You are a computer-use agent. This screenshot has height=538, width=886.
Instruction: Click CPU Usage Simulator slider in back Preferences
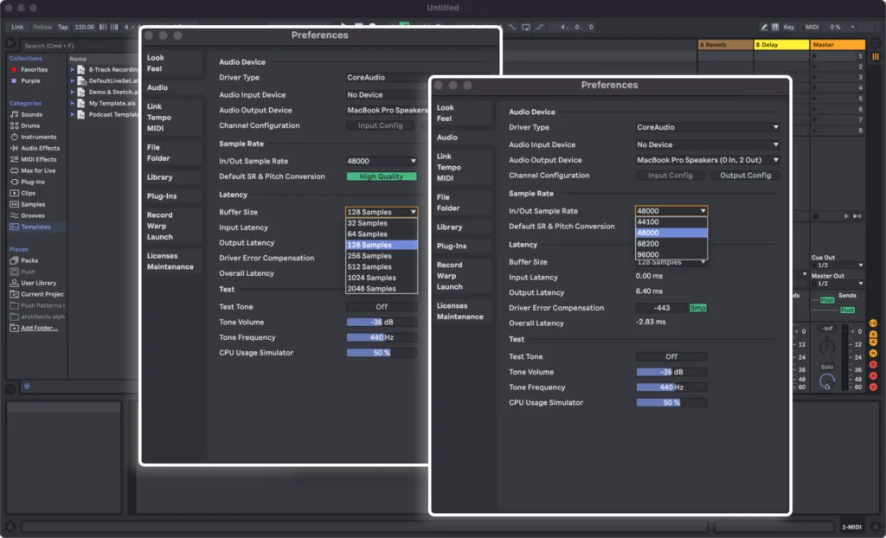(x=382, y=353)
